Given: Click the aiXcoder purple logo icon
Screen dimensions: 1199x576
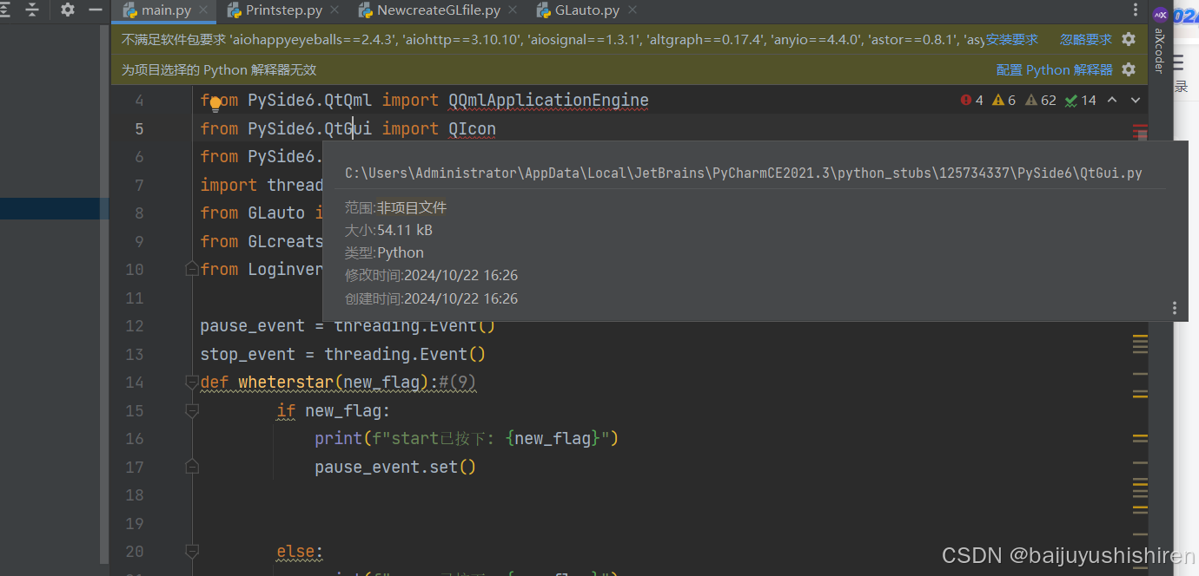Looking at the screenshot, I should (x=1160, y=14).
